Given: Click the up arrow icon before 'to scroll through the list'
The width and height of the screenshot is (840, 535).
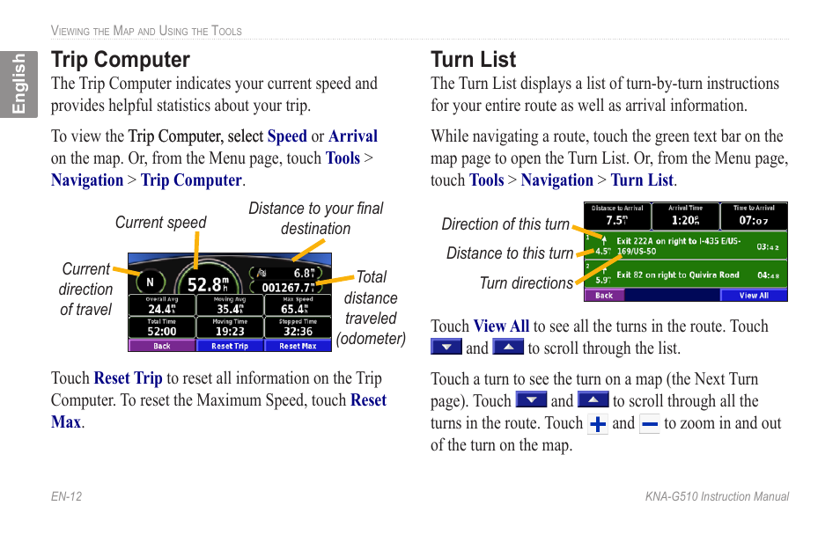Looking at the screenshot, I should click(x=508, y=347).
